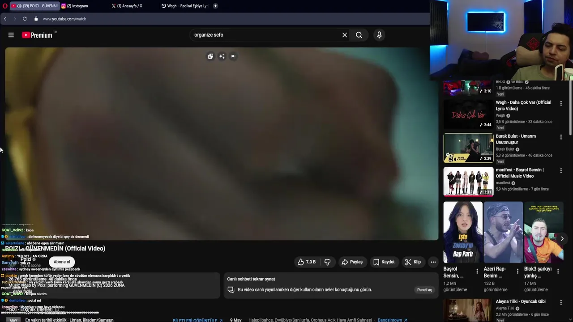Open Burak Bulut channel name link
Viewport: 573px width, 322px height.
505,149
